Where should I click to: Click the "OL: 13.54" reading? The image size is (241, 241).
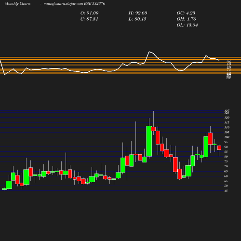[x=187, y=25]
